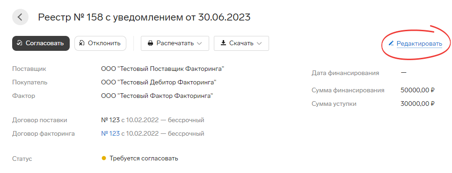
Task: Open the Редактировать edit link text
Action: (x=419, y=44)
